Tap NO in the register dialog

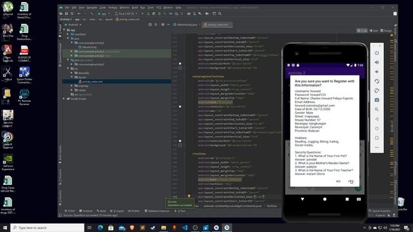click(x=338, y=182)
